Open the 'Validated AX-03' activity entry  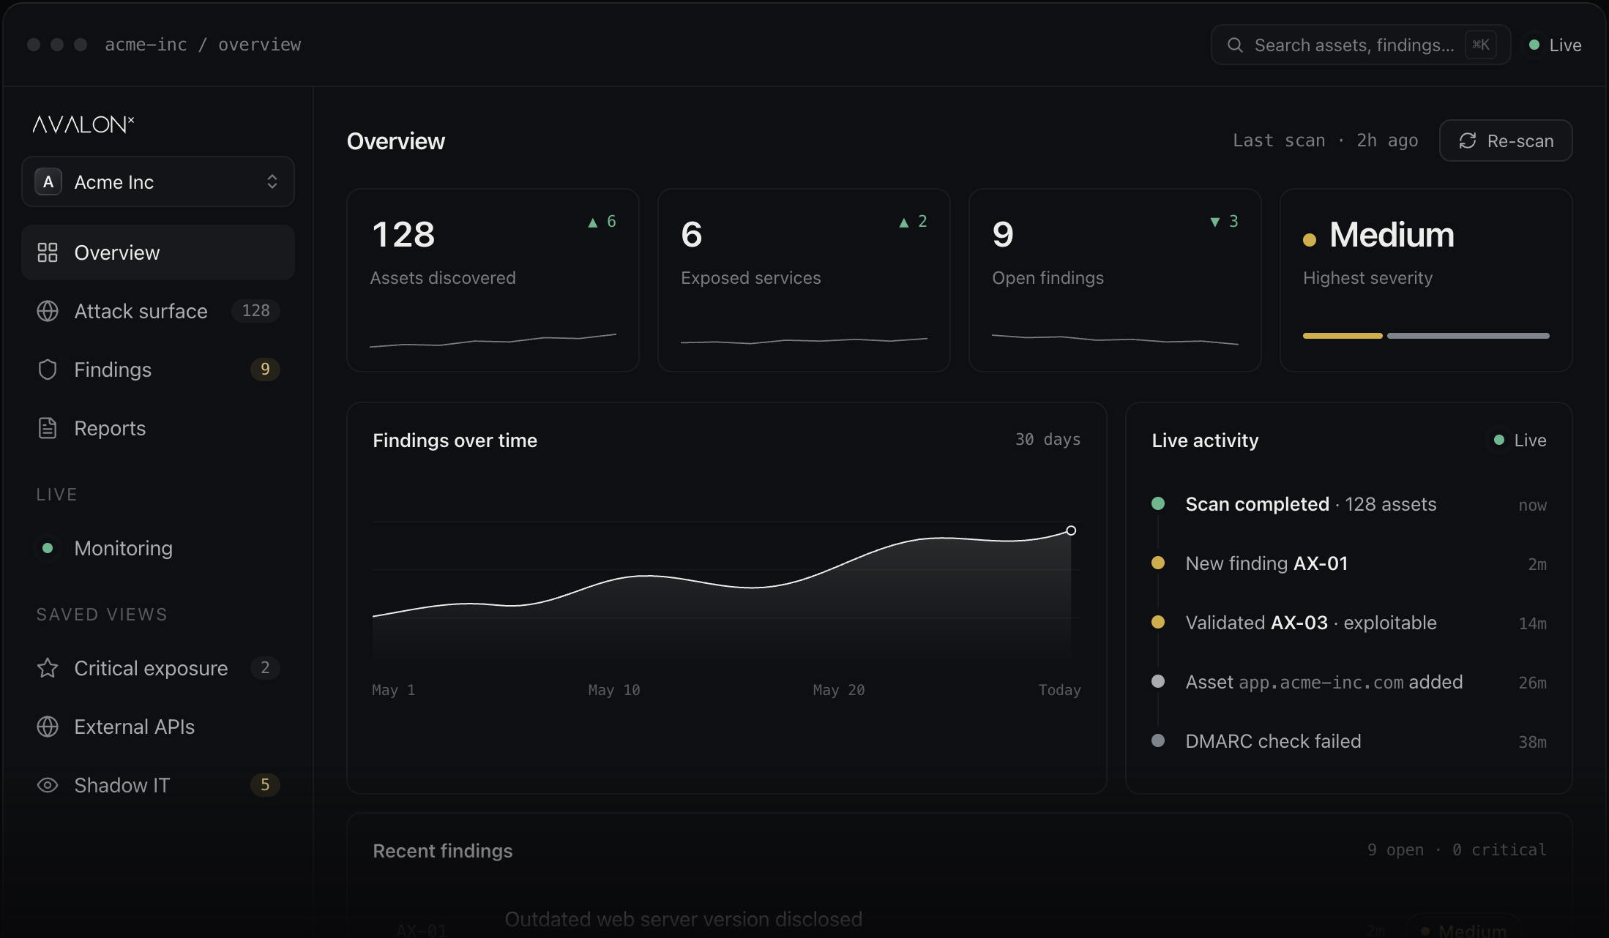[1349, 623]
